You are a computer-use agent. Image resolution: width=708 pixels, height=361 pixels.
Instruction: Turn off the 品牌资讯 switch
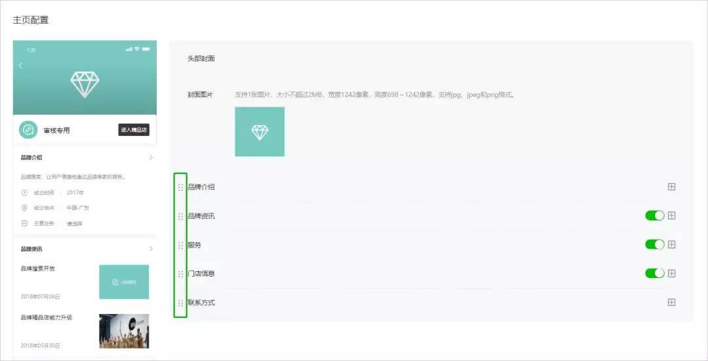(x=654, y=216)
